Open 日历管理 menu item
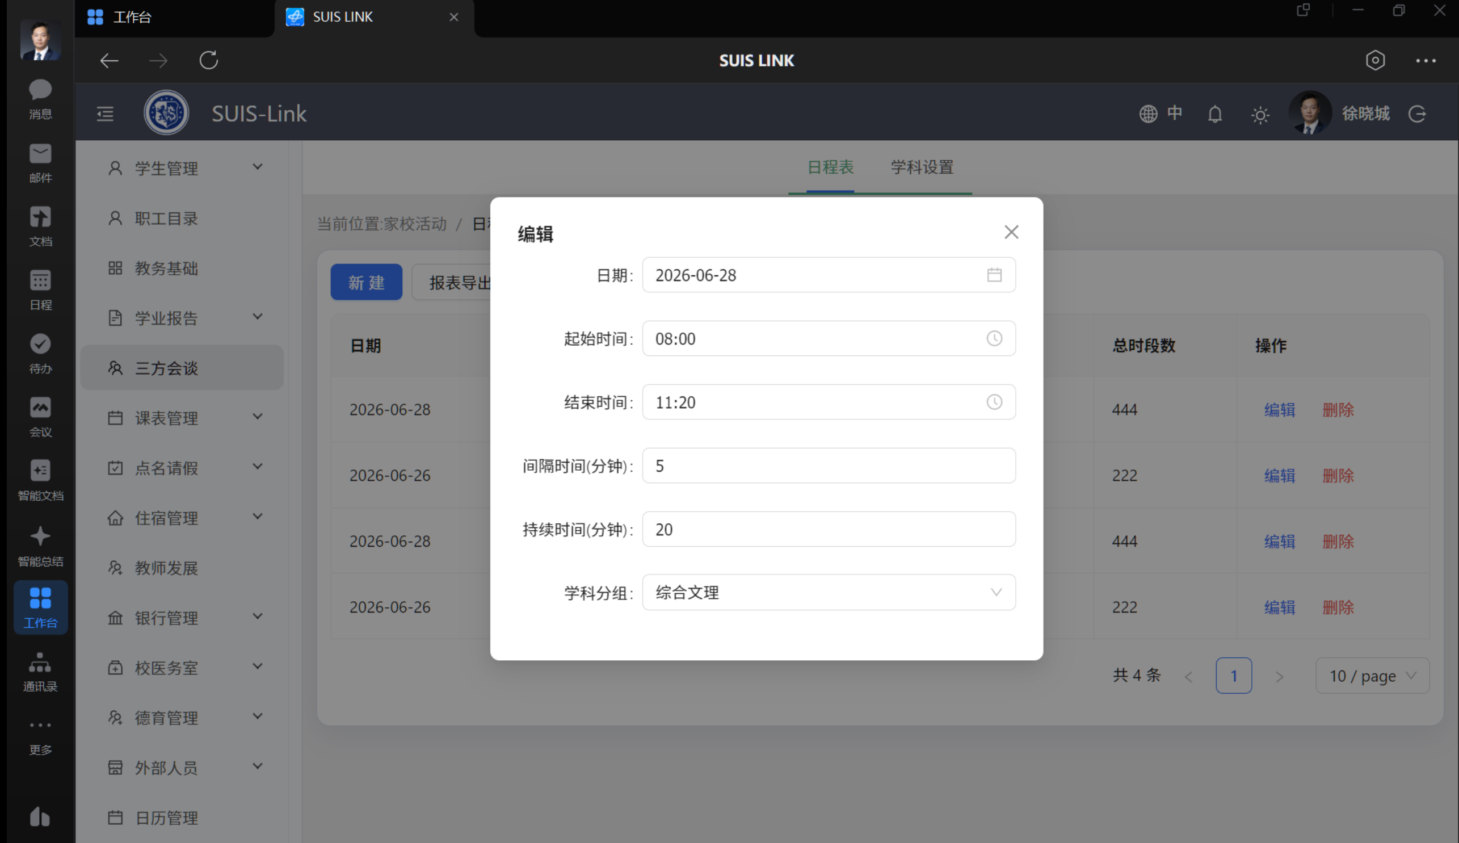Image resolution: width=1459 pixels, height=843 pixels. [182, 817]
